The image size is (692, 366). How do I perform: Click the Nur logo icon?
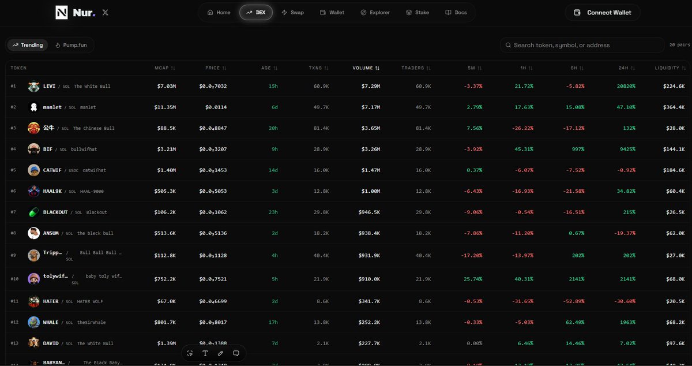click(x=62, y=12)
